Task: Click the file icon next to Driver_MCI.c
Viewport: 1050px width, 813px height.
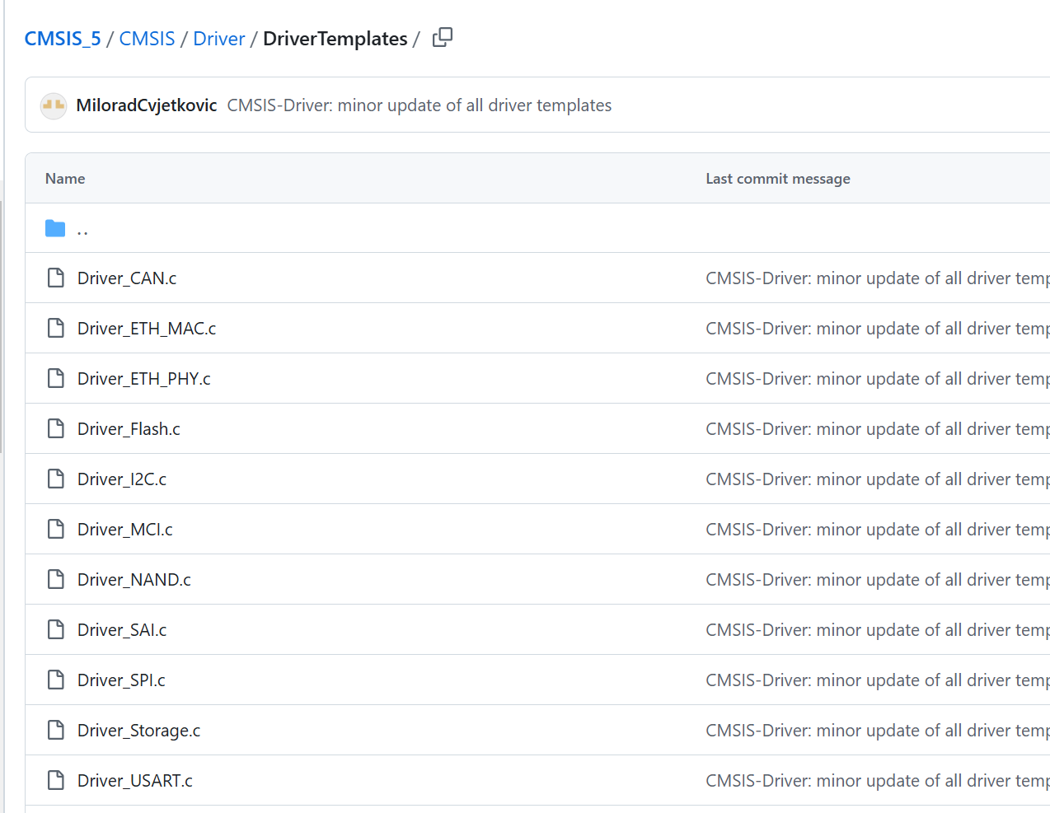Action: (x=56, y=530)
